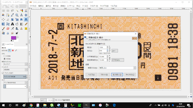
Task: Click the Cancel button in scale dialog
Action: 130,75
